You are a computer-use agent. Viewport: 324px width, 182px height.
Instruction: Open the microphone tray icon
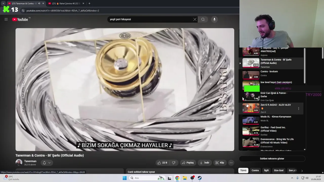coord(297,178)
